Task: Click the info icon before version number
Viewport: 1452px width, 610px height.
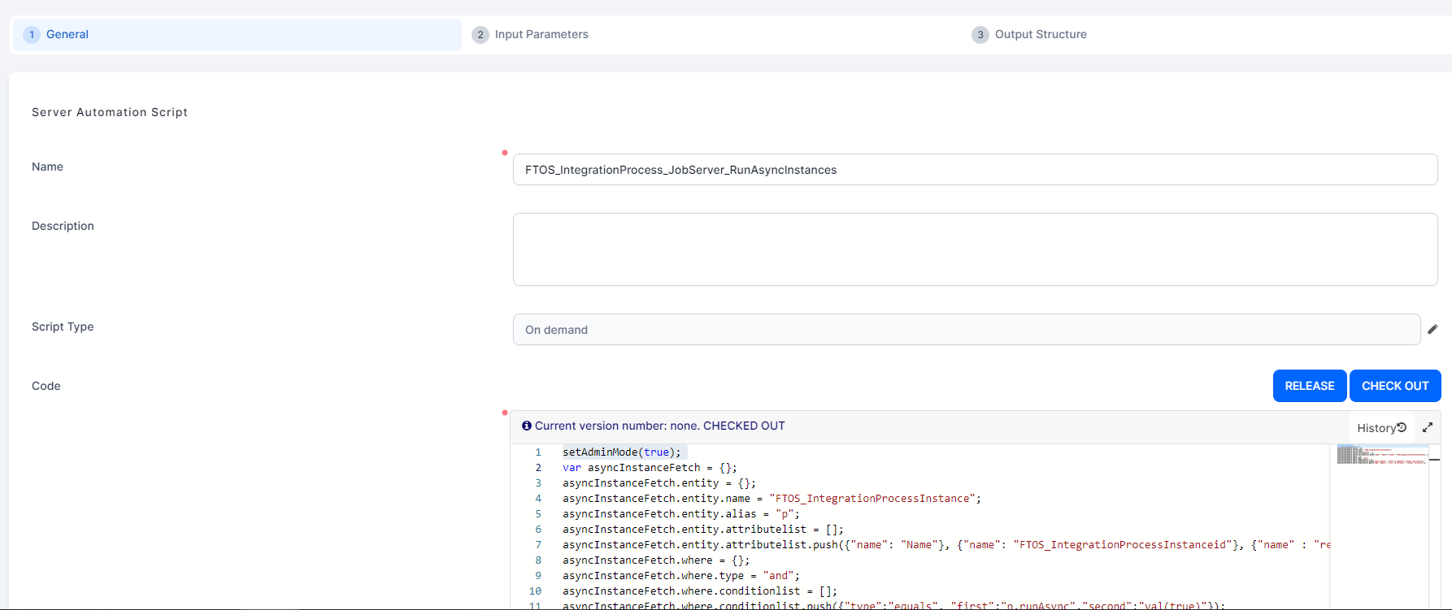Action: (526, 426)
